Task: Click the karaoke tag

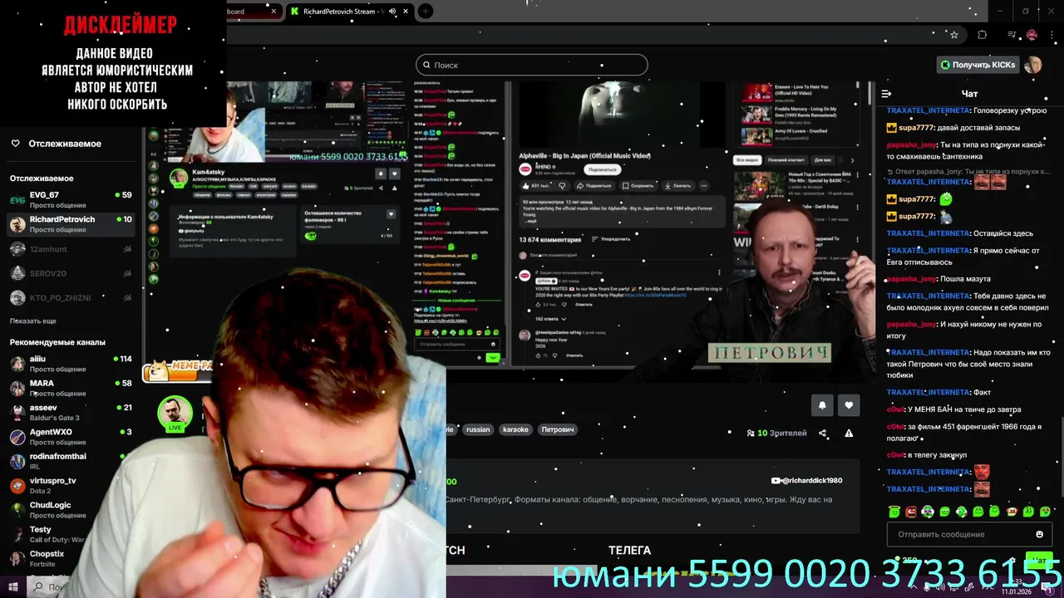Action: click(515, 429)
